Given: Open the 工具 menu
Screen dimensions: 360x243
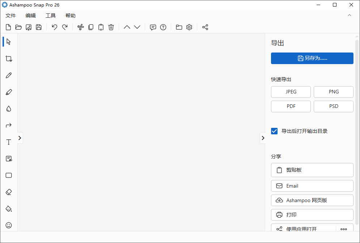Looking at the screenshot, I should (51, 16).
